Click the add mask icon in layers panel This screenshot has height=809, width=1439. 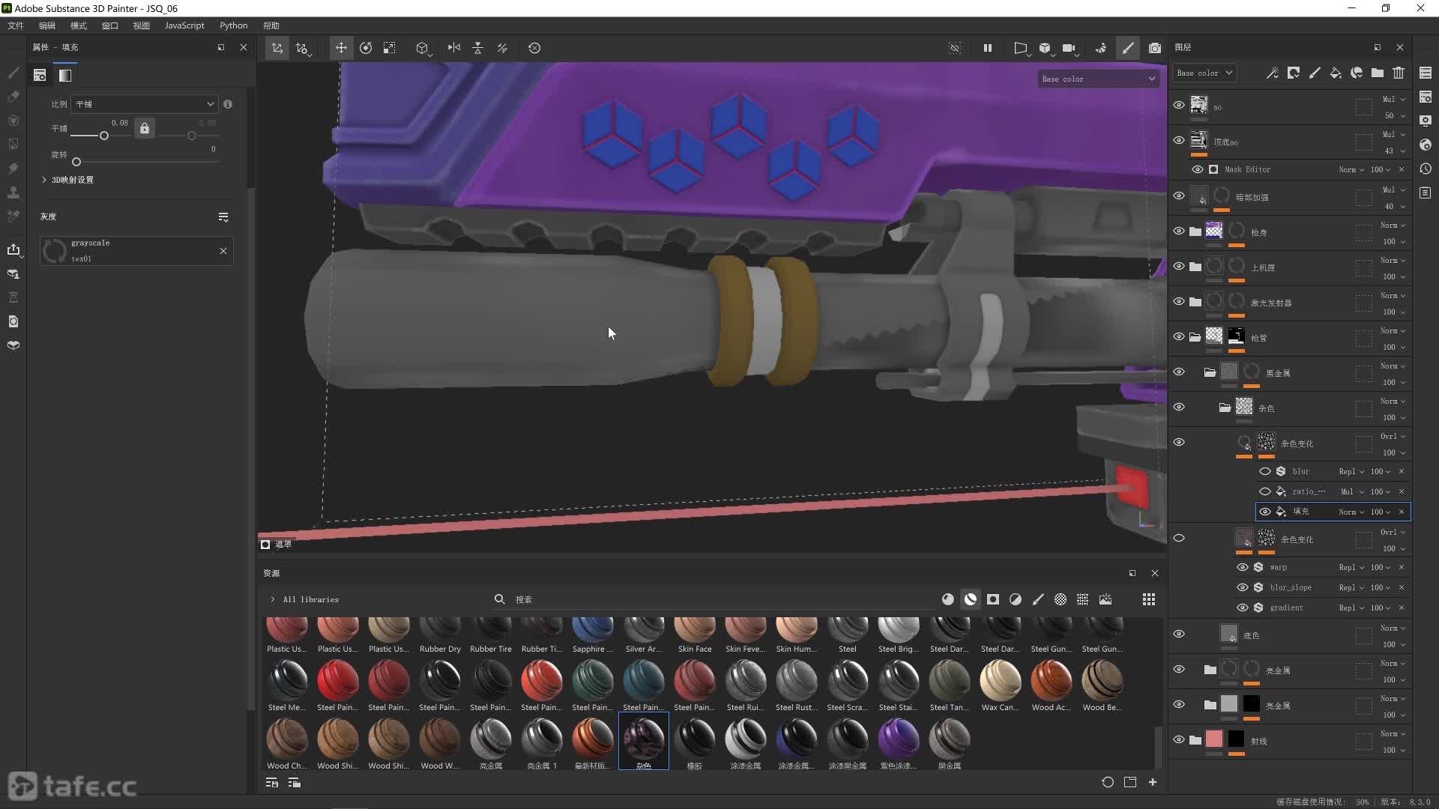coord(1294,73)
